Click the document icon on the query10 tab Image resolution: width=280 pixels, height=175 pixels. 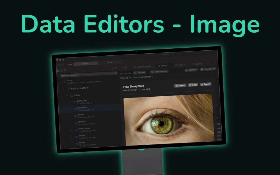[159, 66]
